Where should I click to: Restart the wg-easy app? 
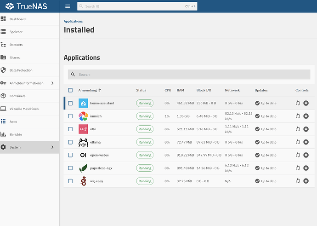[x=298, y=181]
